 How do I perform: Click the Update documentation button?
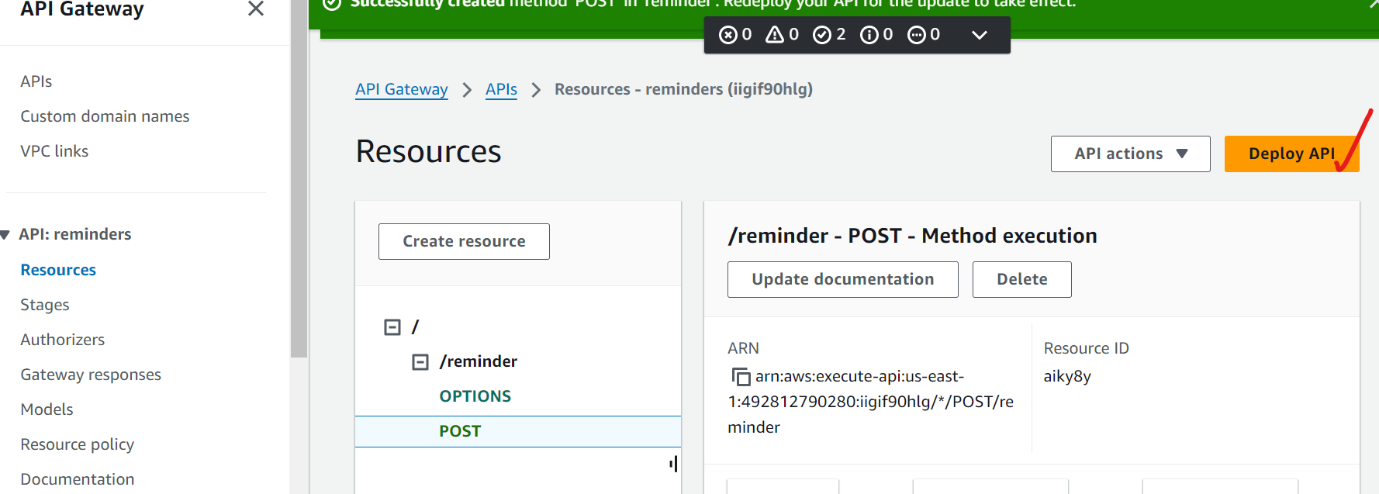(x=842, y=279)
